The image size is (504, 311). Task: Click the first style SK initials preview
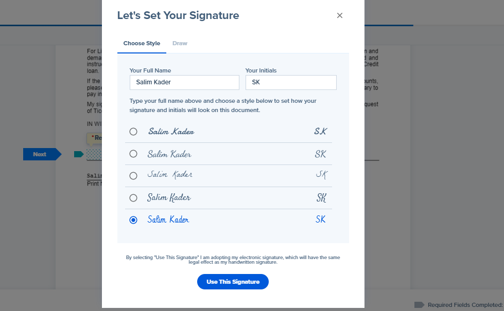coord(320,131)
